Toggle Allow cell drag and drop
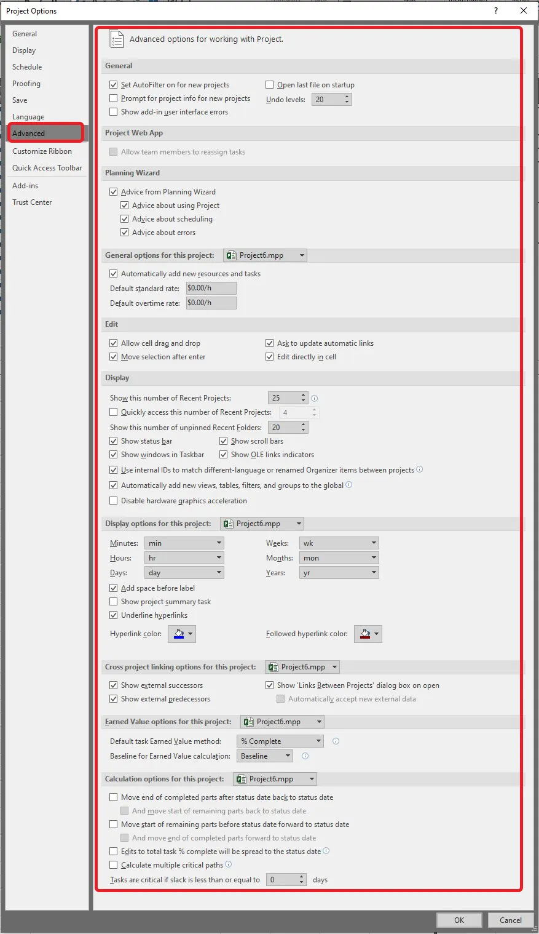Viewport: 539px width, 934px height. pos(113,343)
